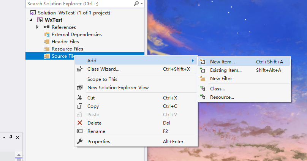The height and width of the screenshot is (161, 307).
Task: Click the WxTest project icon
Action: click(40, 20)
